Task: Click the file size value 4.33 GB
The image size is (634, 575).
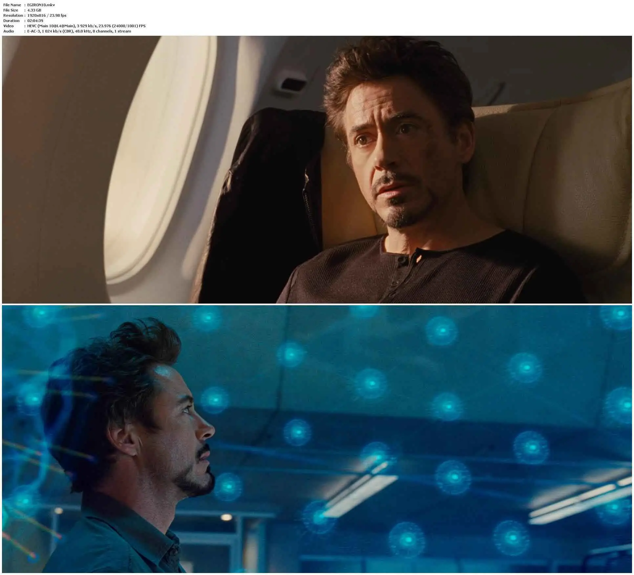Action: [x=34, y=10]
